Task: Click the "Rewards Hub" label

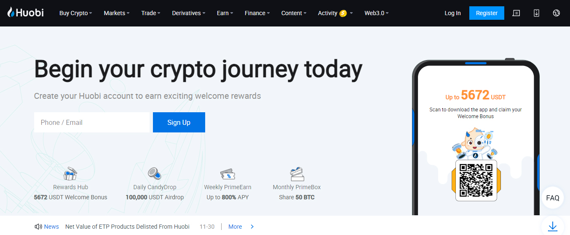Action: [70, 187]
